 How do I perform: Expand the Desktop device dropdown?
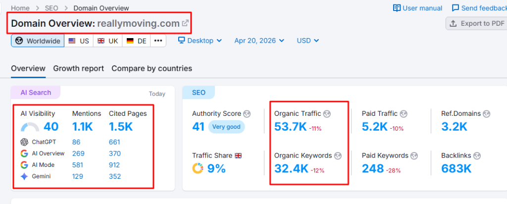(200, 41)
